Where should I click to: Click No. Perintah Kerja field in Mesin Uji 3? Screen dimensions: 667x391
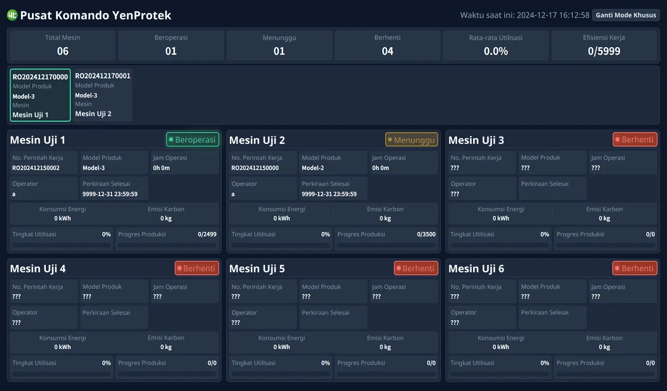(x=482, y=163)
